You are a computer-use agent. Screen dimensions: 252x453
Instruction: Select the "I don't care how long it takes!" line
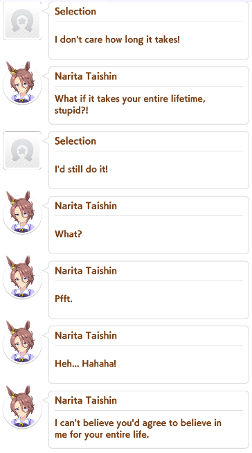click(117, 39)
